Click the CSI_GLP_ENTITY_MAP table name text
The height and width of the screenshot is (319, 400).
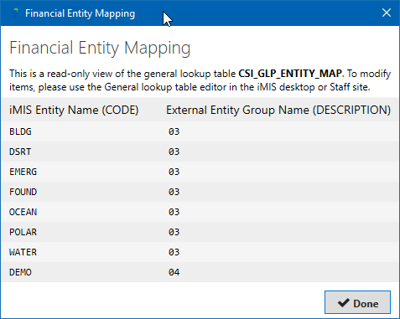(x=290, y=74)
